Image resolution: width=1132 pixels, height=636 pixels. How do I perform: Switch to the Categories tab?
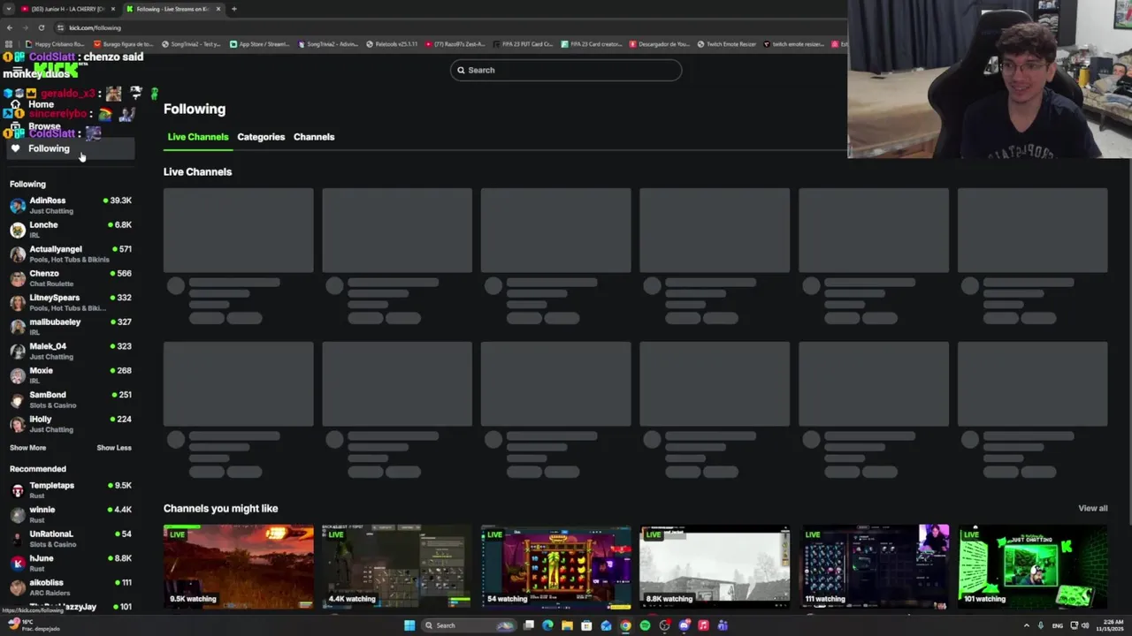coord(261,137)
